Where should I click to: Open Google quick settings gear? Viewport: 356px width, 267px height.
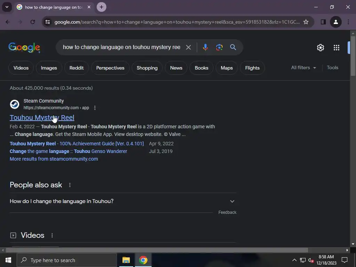coord(321,47)
